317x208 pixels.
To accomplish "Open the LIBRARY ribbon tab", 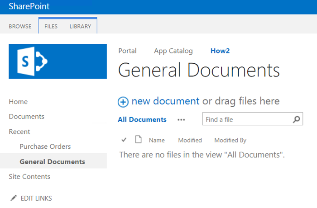I will click(x=80, y=26).
